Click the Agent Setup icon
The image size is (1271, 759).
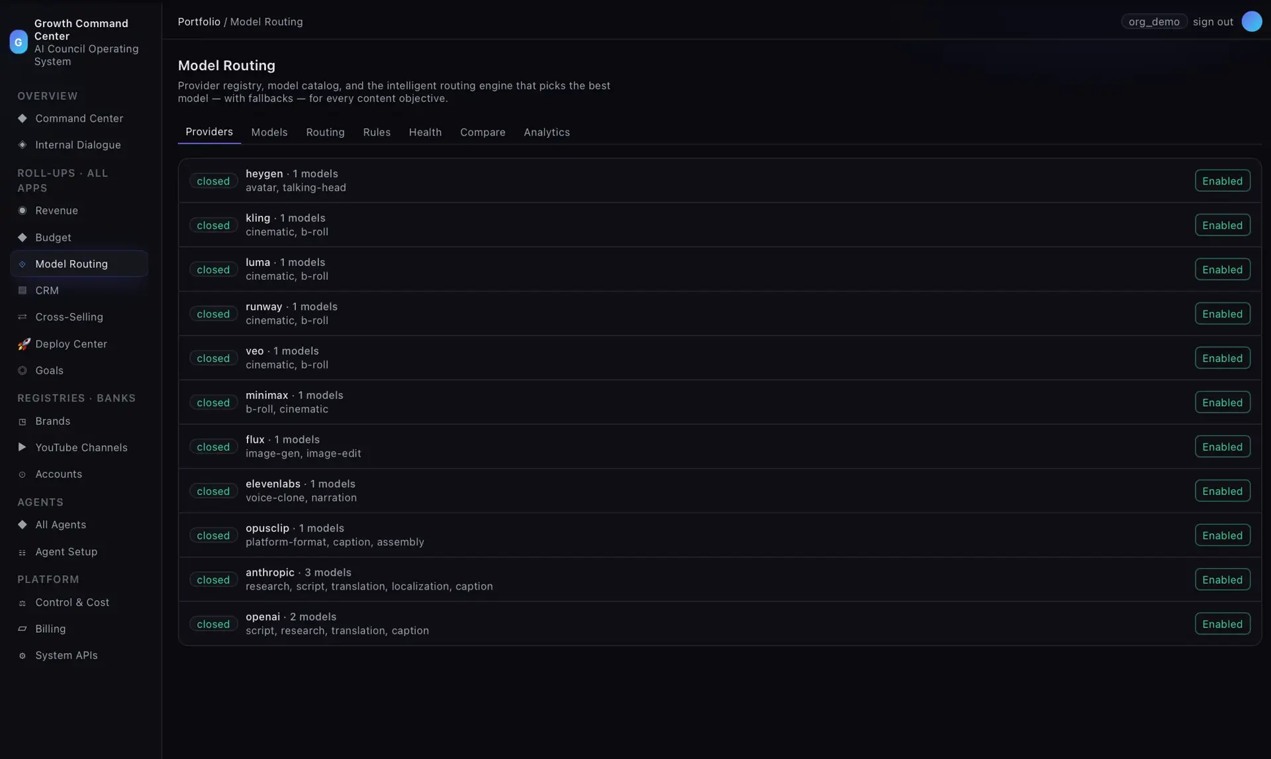23,552
